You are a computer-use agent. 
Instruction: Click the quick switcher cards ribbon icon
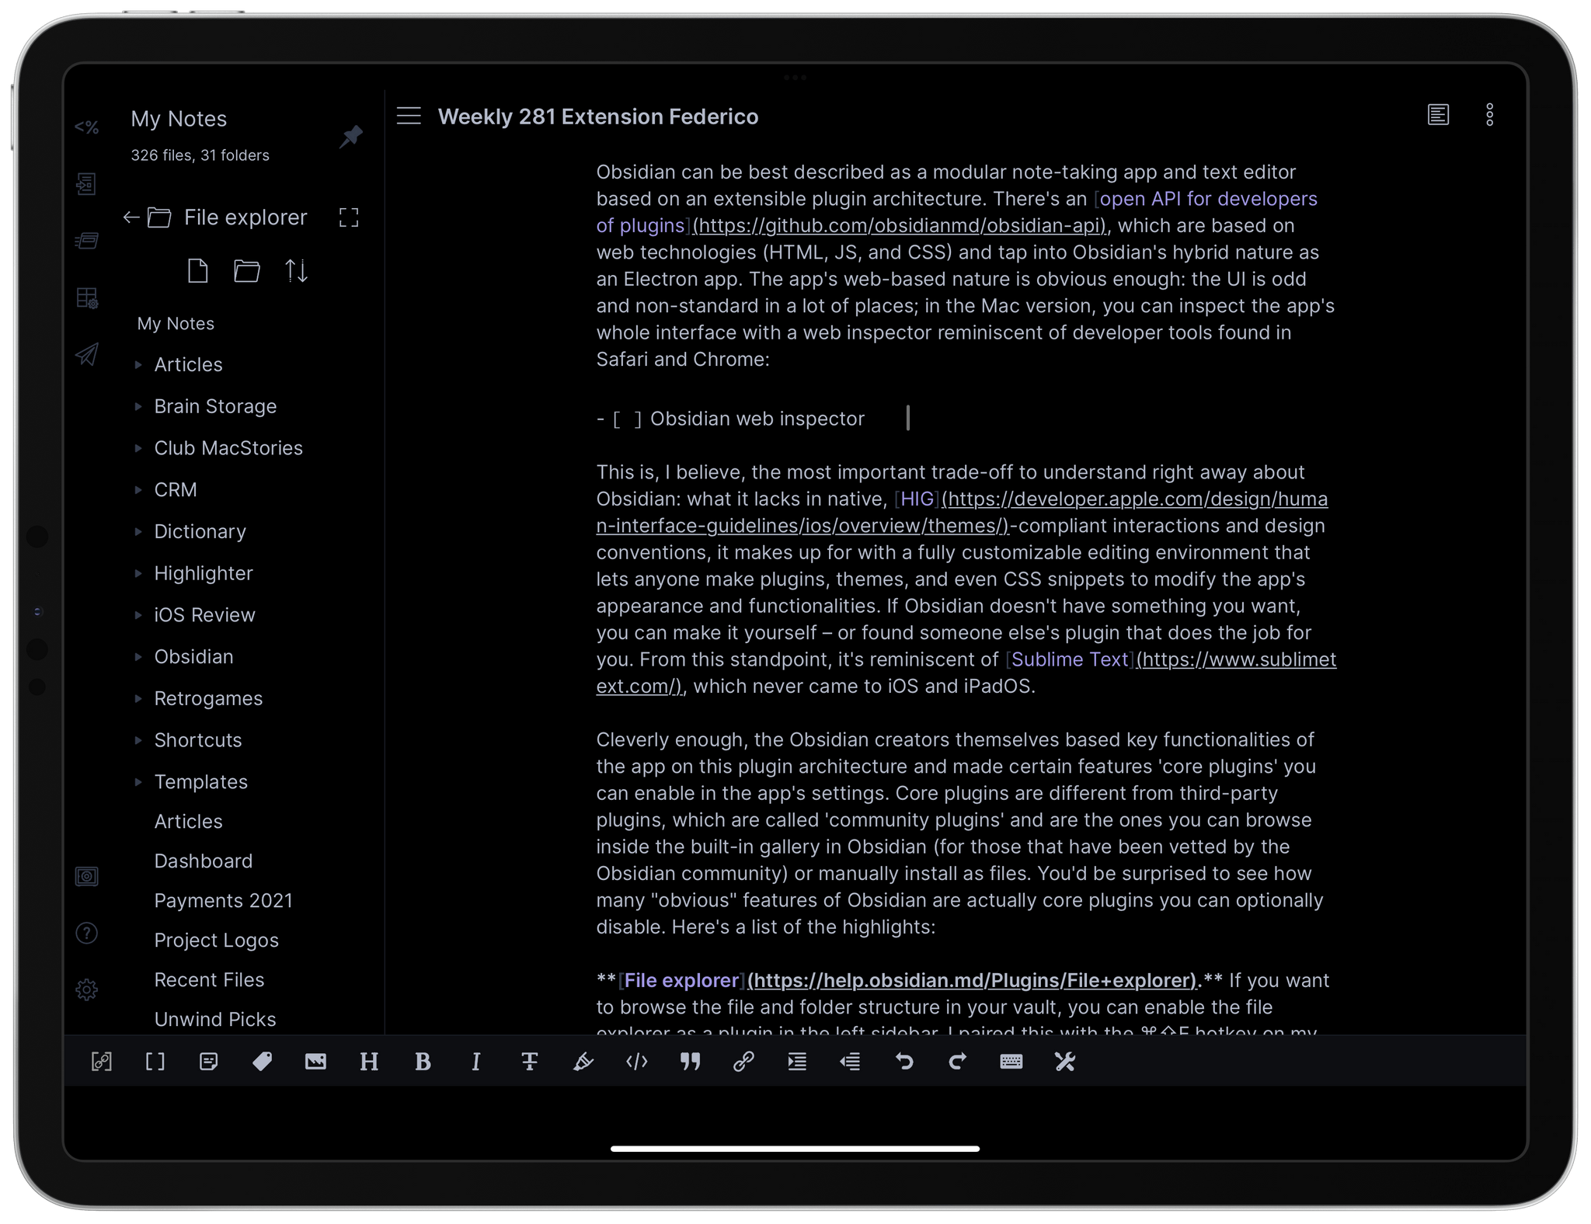86,241
